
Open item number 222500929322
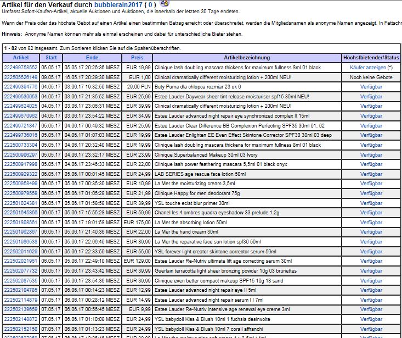click(x=21, y=174)
